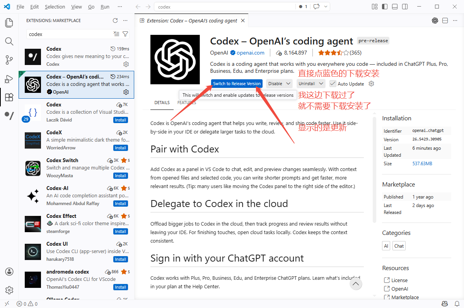464x308 pixels.
Task: Open editor more actions ellipsis
Action: click(x=455, y=21)
